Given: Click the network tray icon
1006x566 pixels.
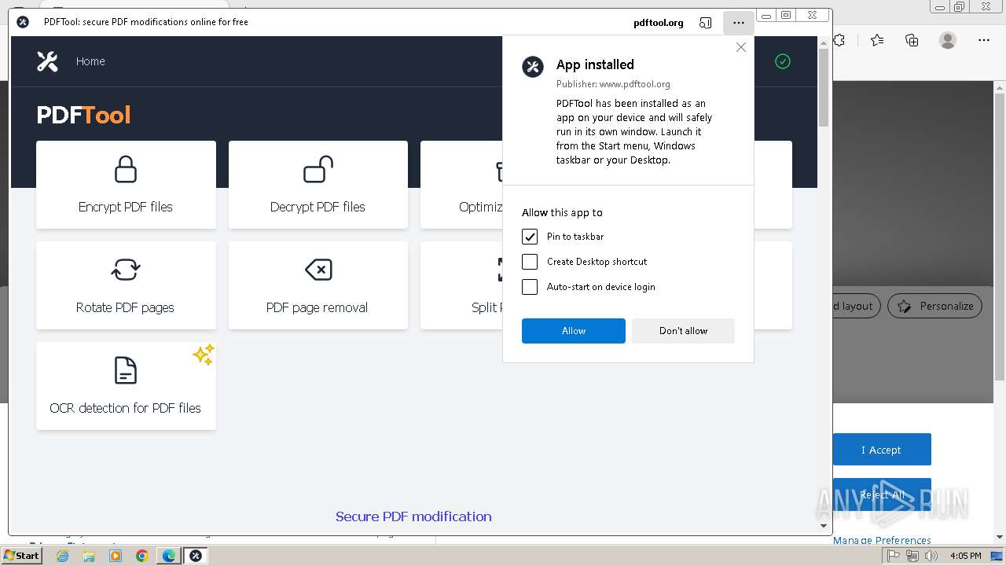Looking at the screenshot, I should pos(912,556).
